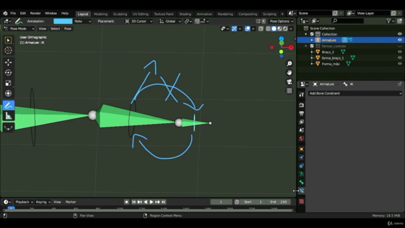Click the viewport zoom magnifier icon

pyautogui.click(x=289, y=63)
